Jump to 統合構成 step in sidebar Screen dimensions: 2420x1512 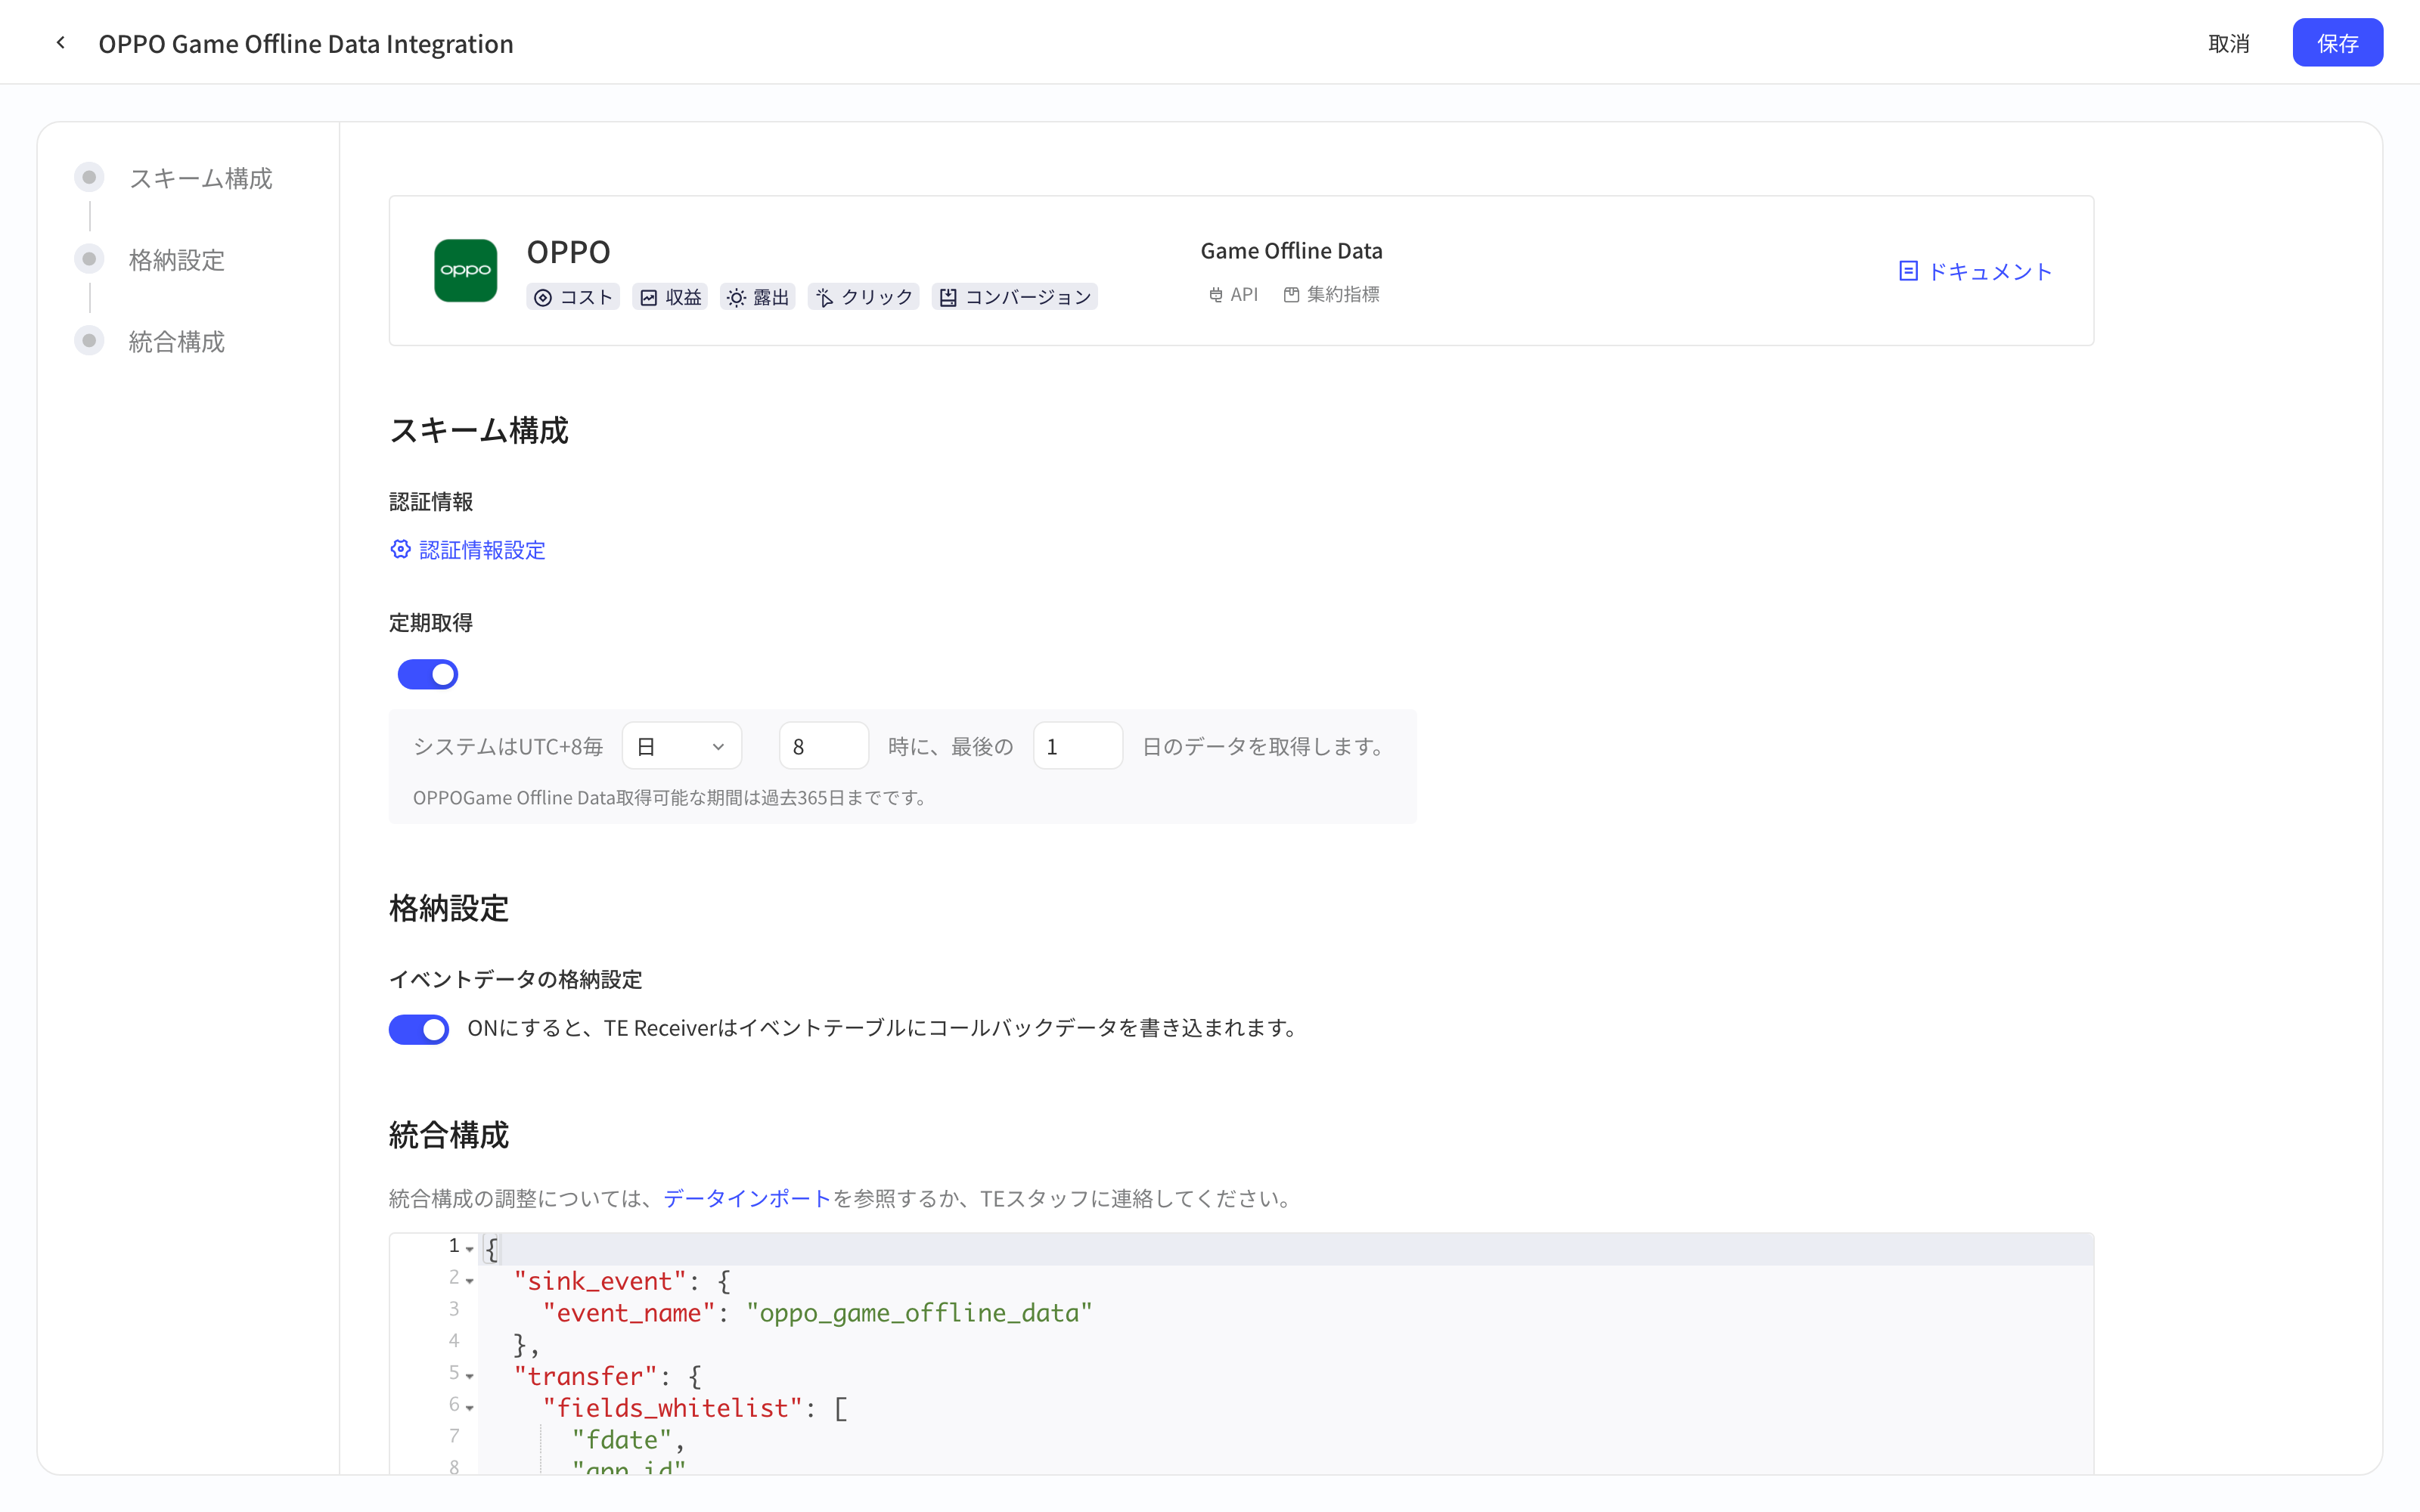[x=176, y=342]
